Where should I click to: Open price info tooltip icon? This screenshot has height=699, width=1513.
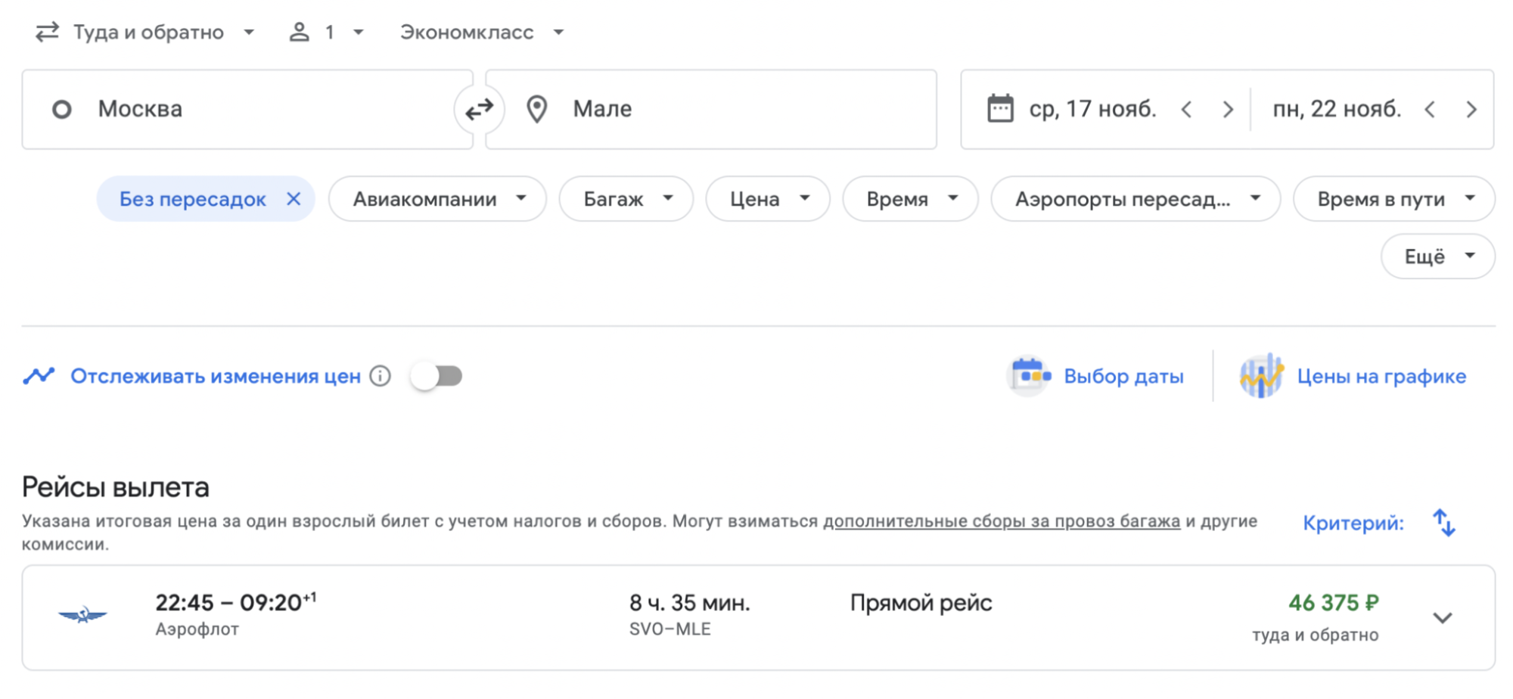pyautogui.click(x=381, y=376)
